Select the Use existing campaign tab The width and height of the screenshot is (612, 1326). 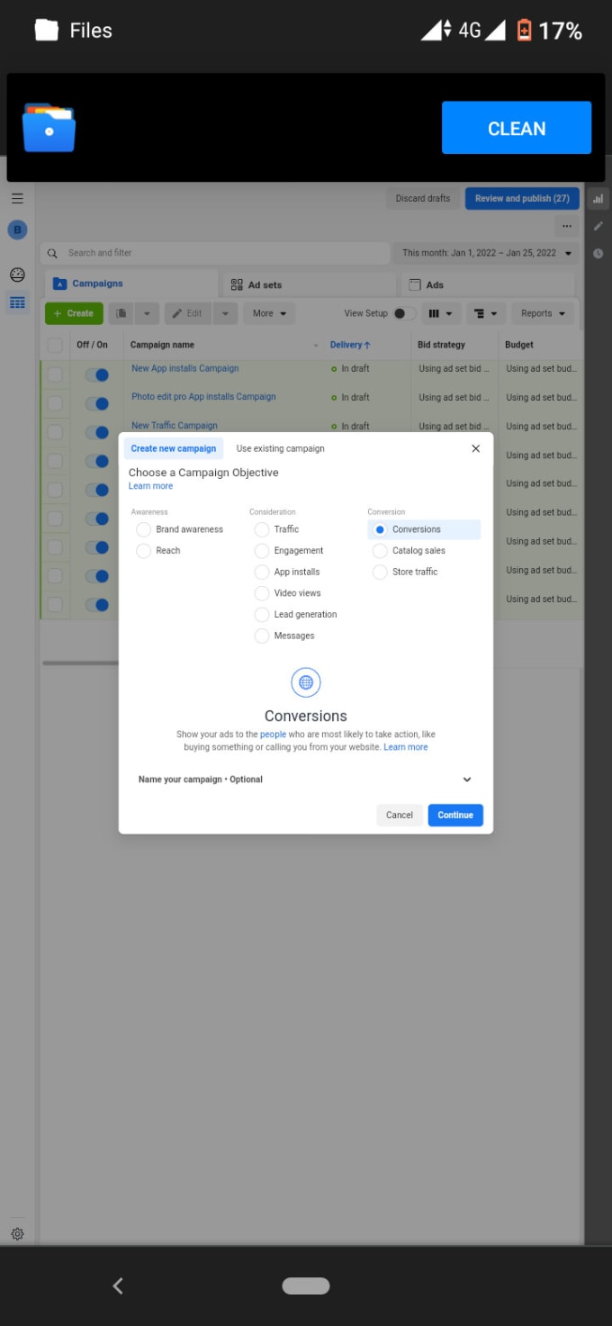point(280,448)
